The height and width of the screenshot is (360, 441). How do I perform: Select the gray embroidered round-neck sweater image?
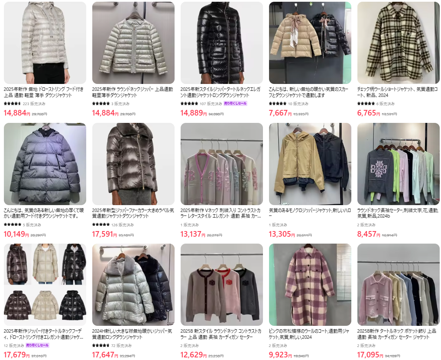(x=398, y=164)
